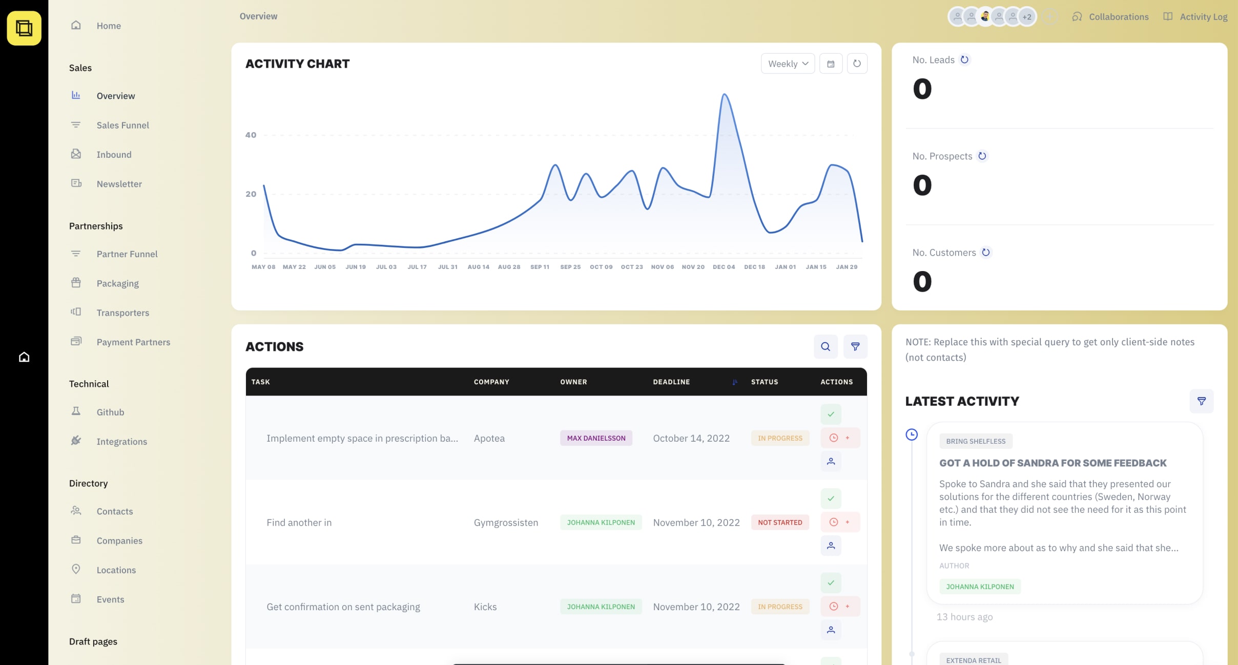The height and width of the screenshot is (665, 1238).
Task: Open the Weekly interval dropdown
Action: coord(787,63)
